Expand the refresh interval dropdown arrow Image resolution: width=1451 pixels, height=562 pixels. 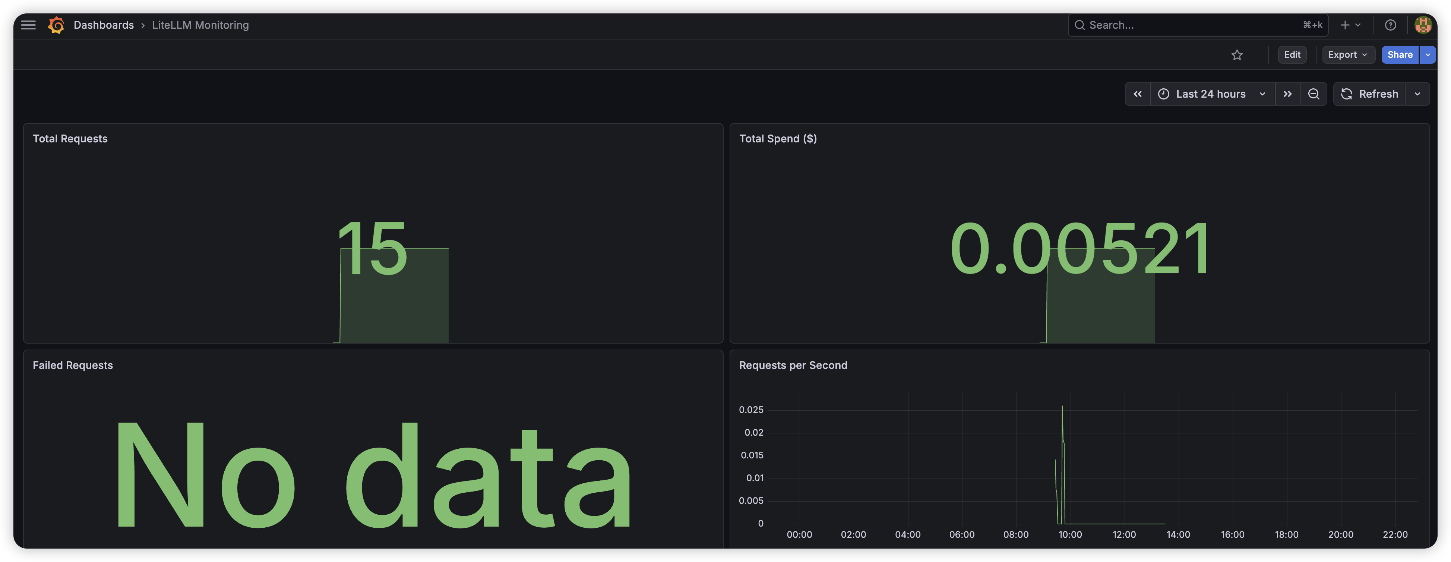pyautogui.click(x=1417, y=94)
